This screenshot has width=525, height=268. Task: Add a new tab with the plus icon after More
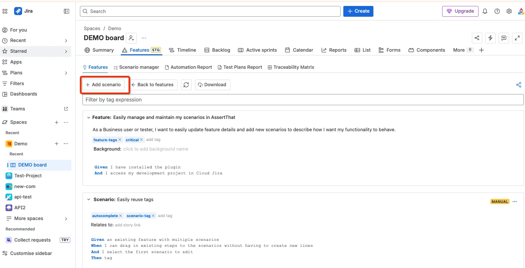tap(482, 50)
